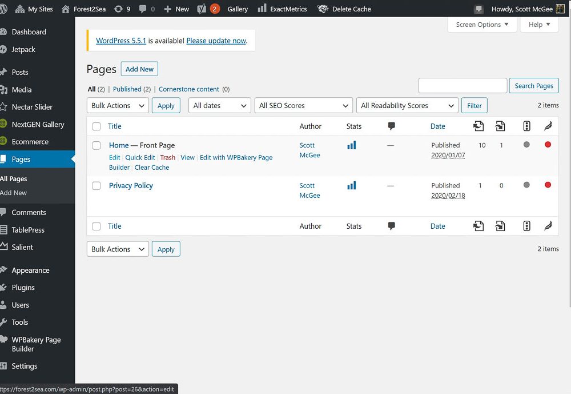Click the Yoast SEO icon in admin bar
The image size is (571, 394).
tap(202, 9)
